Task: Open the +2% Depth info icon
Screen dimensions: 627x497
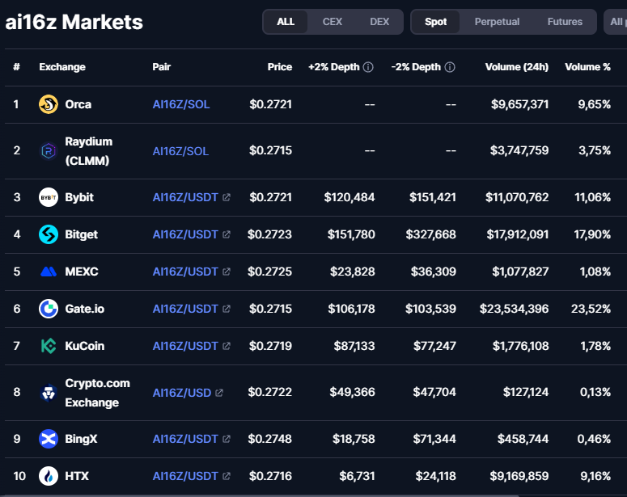Action: [368, 67]
